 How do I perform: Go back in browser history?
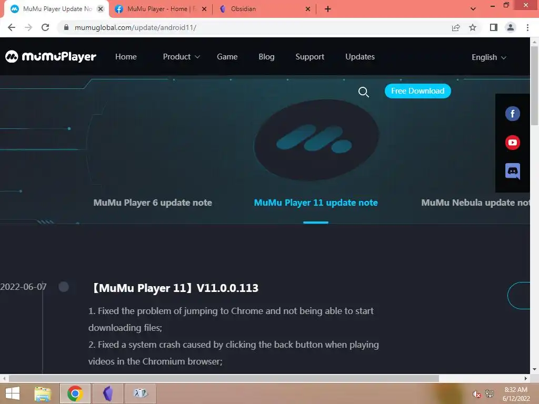click(x=12, y=27)
